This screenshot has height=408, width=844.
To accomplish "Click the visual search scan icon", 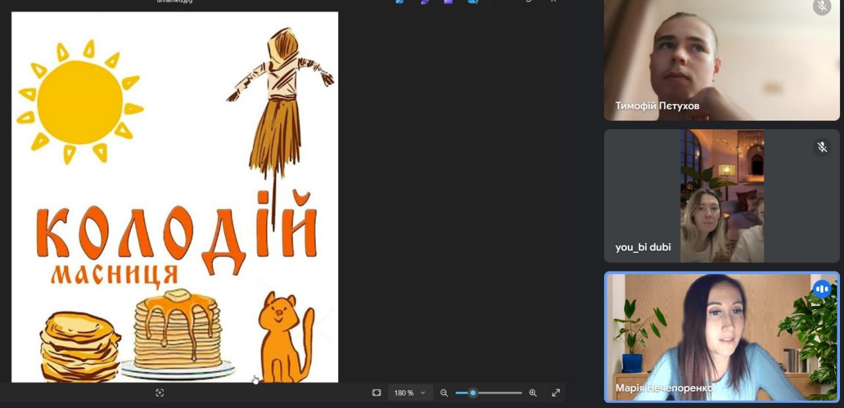I will pos(160,393).
